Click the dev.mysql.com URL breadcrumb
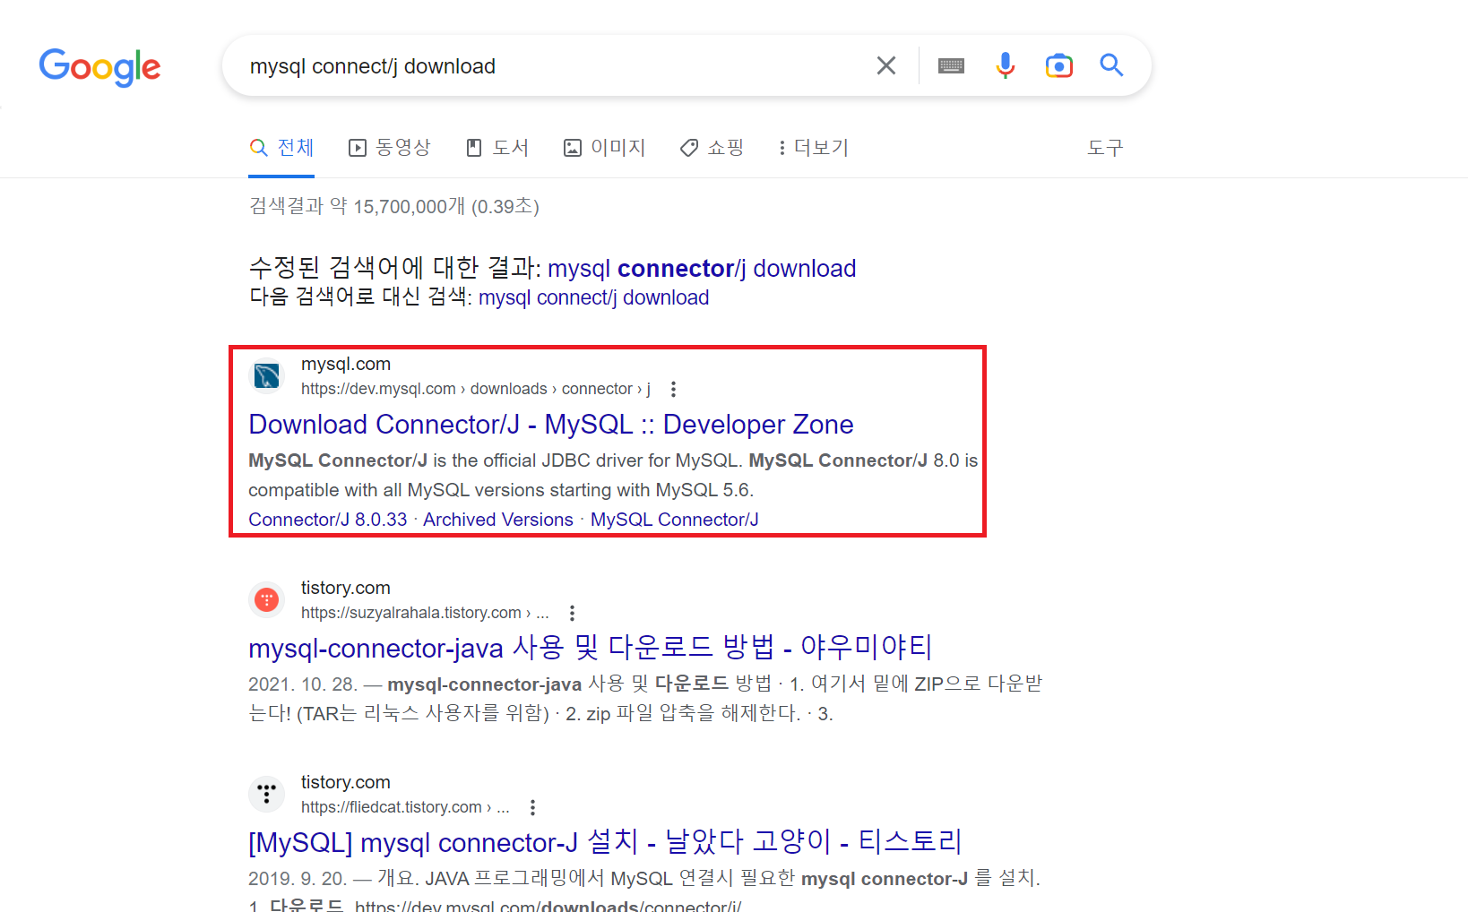This screenshot has height=912, width=1468. 476,389
